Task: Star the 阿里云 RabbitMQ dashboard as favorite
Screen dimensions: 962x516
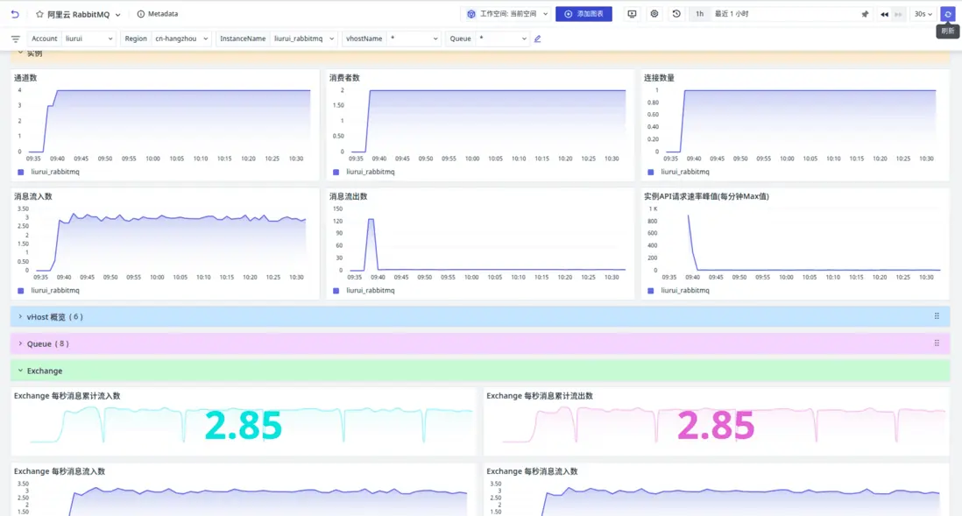Action: click(x=40, y=14)
